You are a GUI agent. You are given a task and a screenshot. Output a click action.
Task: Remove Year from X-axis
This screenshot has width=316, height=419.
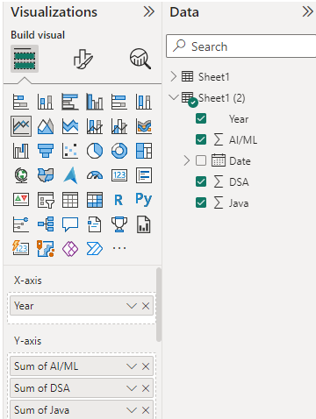[146, 306]
